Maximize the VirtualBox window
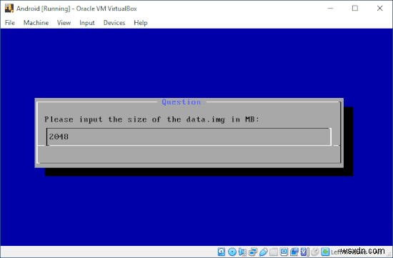The width and height of the screenshot is (393, 258). (x=355, y=9)
